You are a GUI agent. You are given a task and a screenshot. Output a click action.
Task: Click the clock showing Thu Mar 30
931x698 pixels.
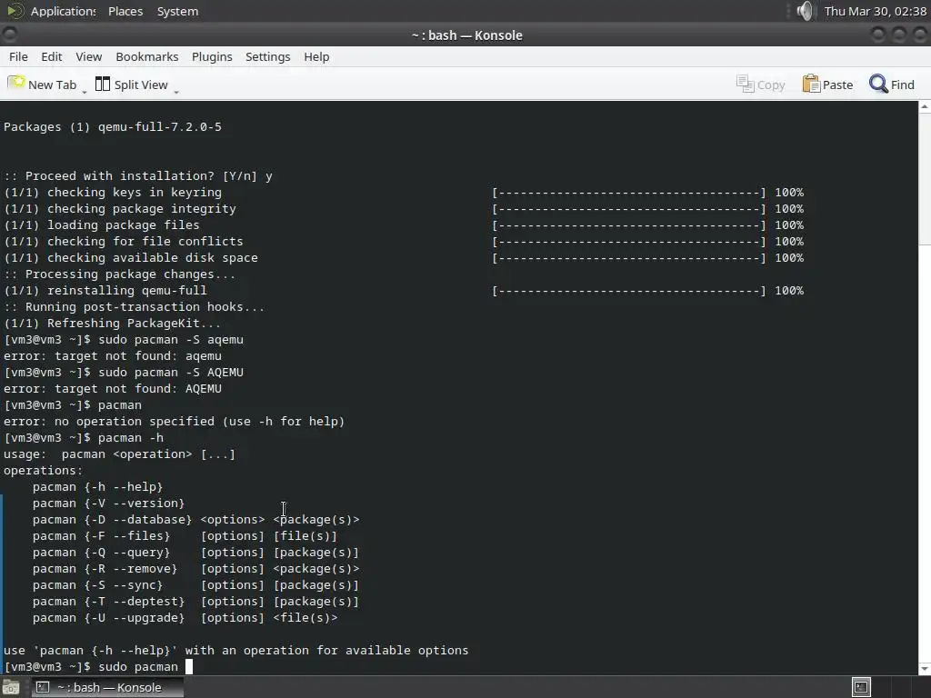pos(876,11)
